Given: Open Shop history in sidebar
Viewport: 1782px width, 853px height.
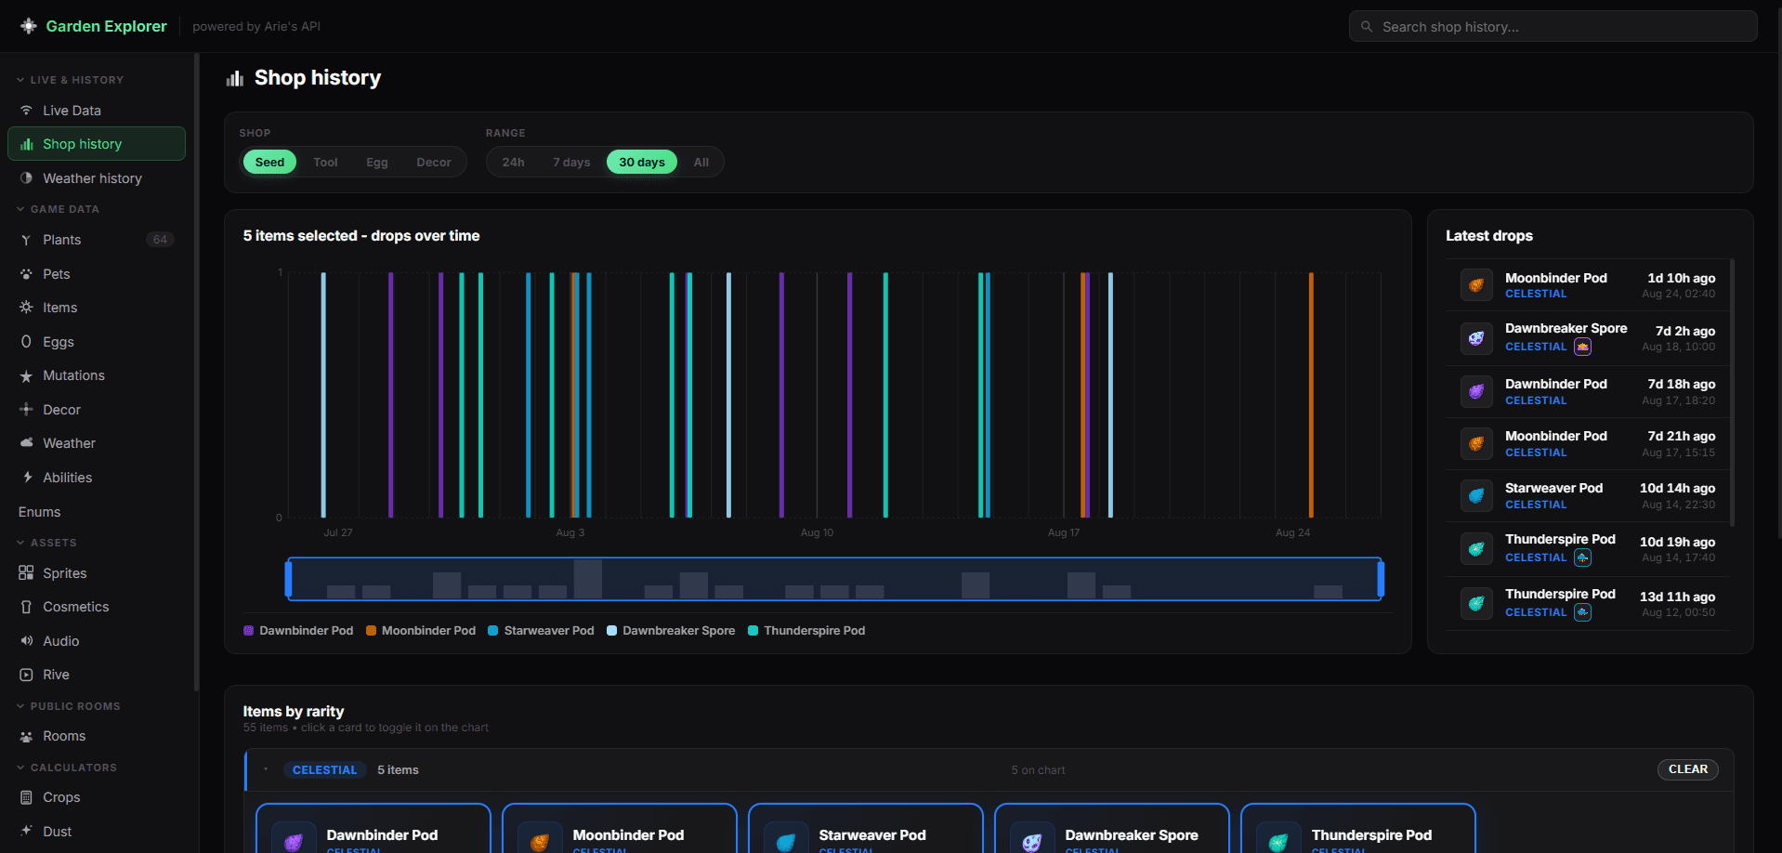Looking at the screenshot, I should 97,144.
